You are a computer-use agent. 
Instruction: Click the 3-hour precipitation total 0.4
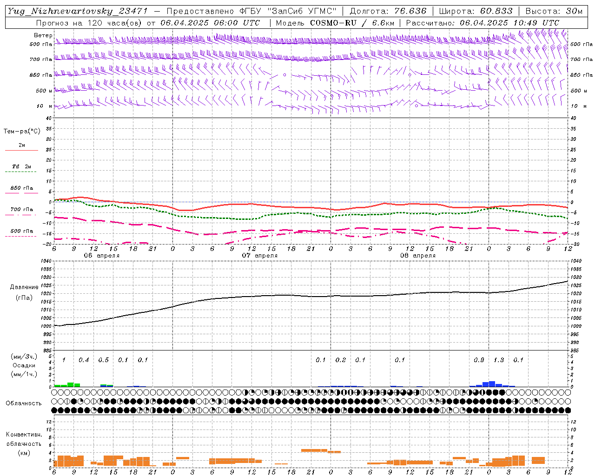84,360
